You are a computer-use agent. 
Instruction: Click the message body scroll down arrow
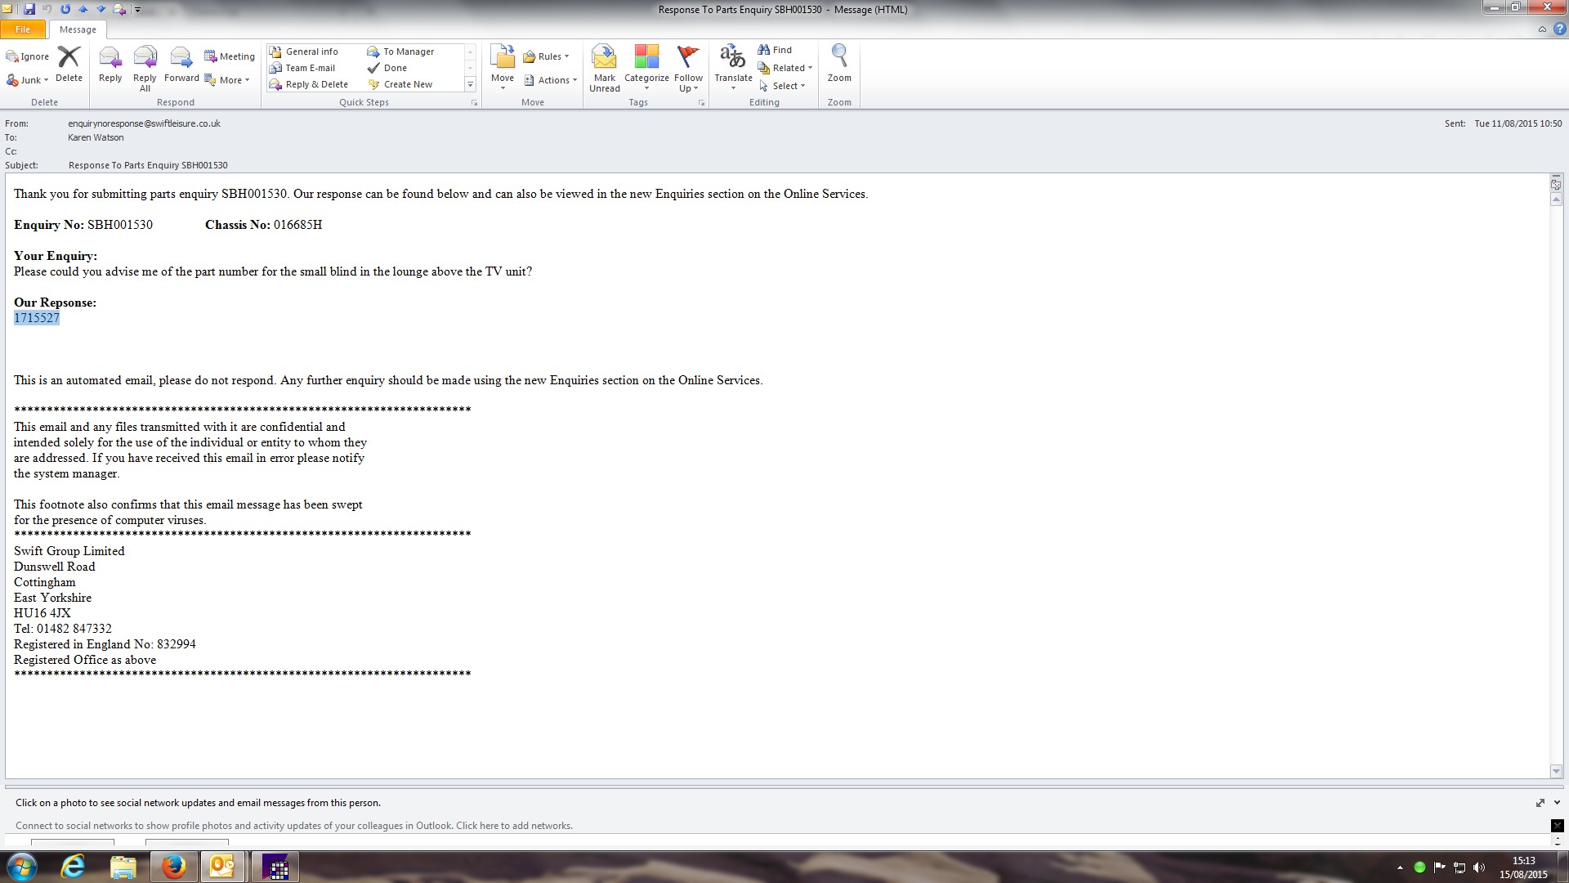pyautogui.click(x=1556, y=771)
